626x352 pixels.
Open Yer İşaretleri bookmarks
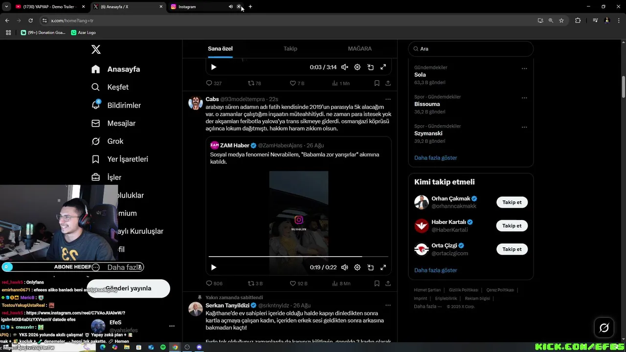coord(120,159)
